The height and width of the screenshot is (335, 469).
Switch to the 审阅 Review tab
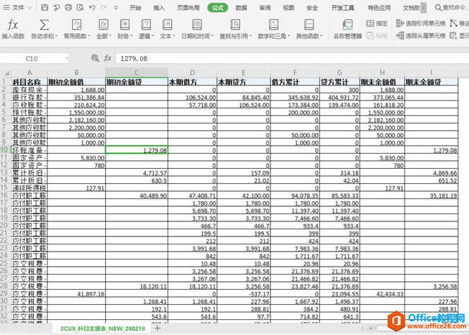click(x=265, y=8)
